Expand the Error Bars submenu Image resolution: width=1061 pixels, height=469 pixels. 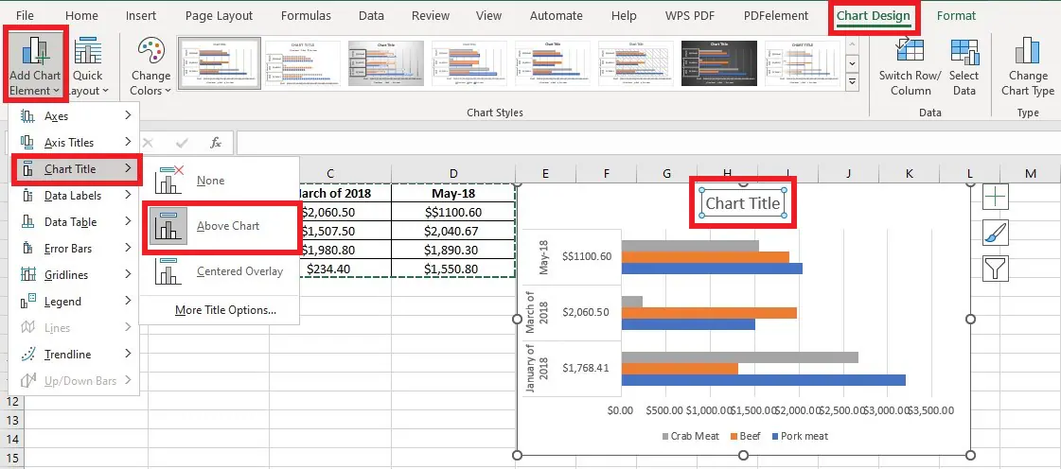[x=75, y=248]
